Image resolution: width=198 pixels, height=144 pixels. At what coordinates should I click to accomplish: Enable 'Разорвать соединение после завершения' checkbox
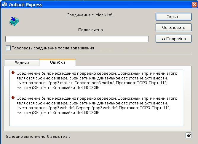(x=8, y=48)
